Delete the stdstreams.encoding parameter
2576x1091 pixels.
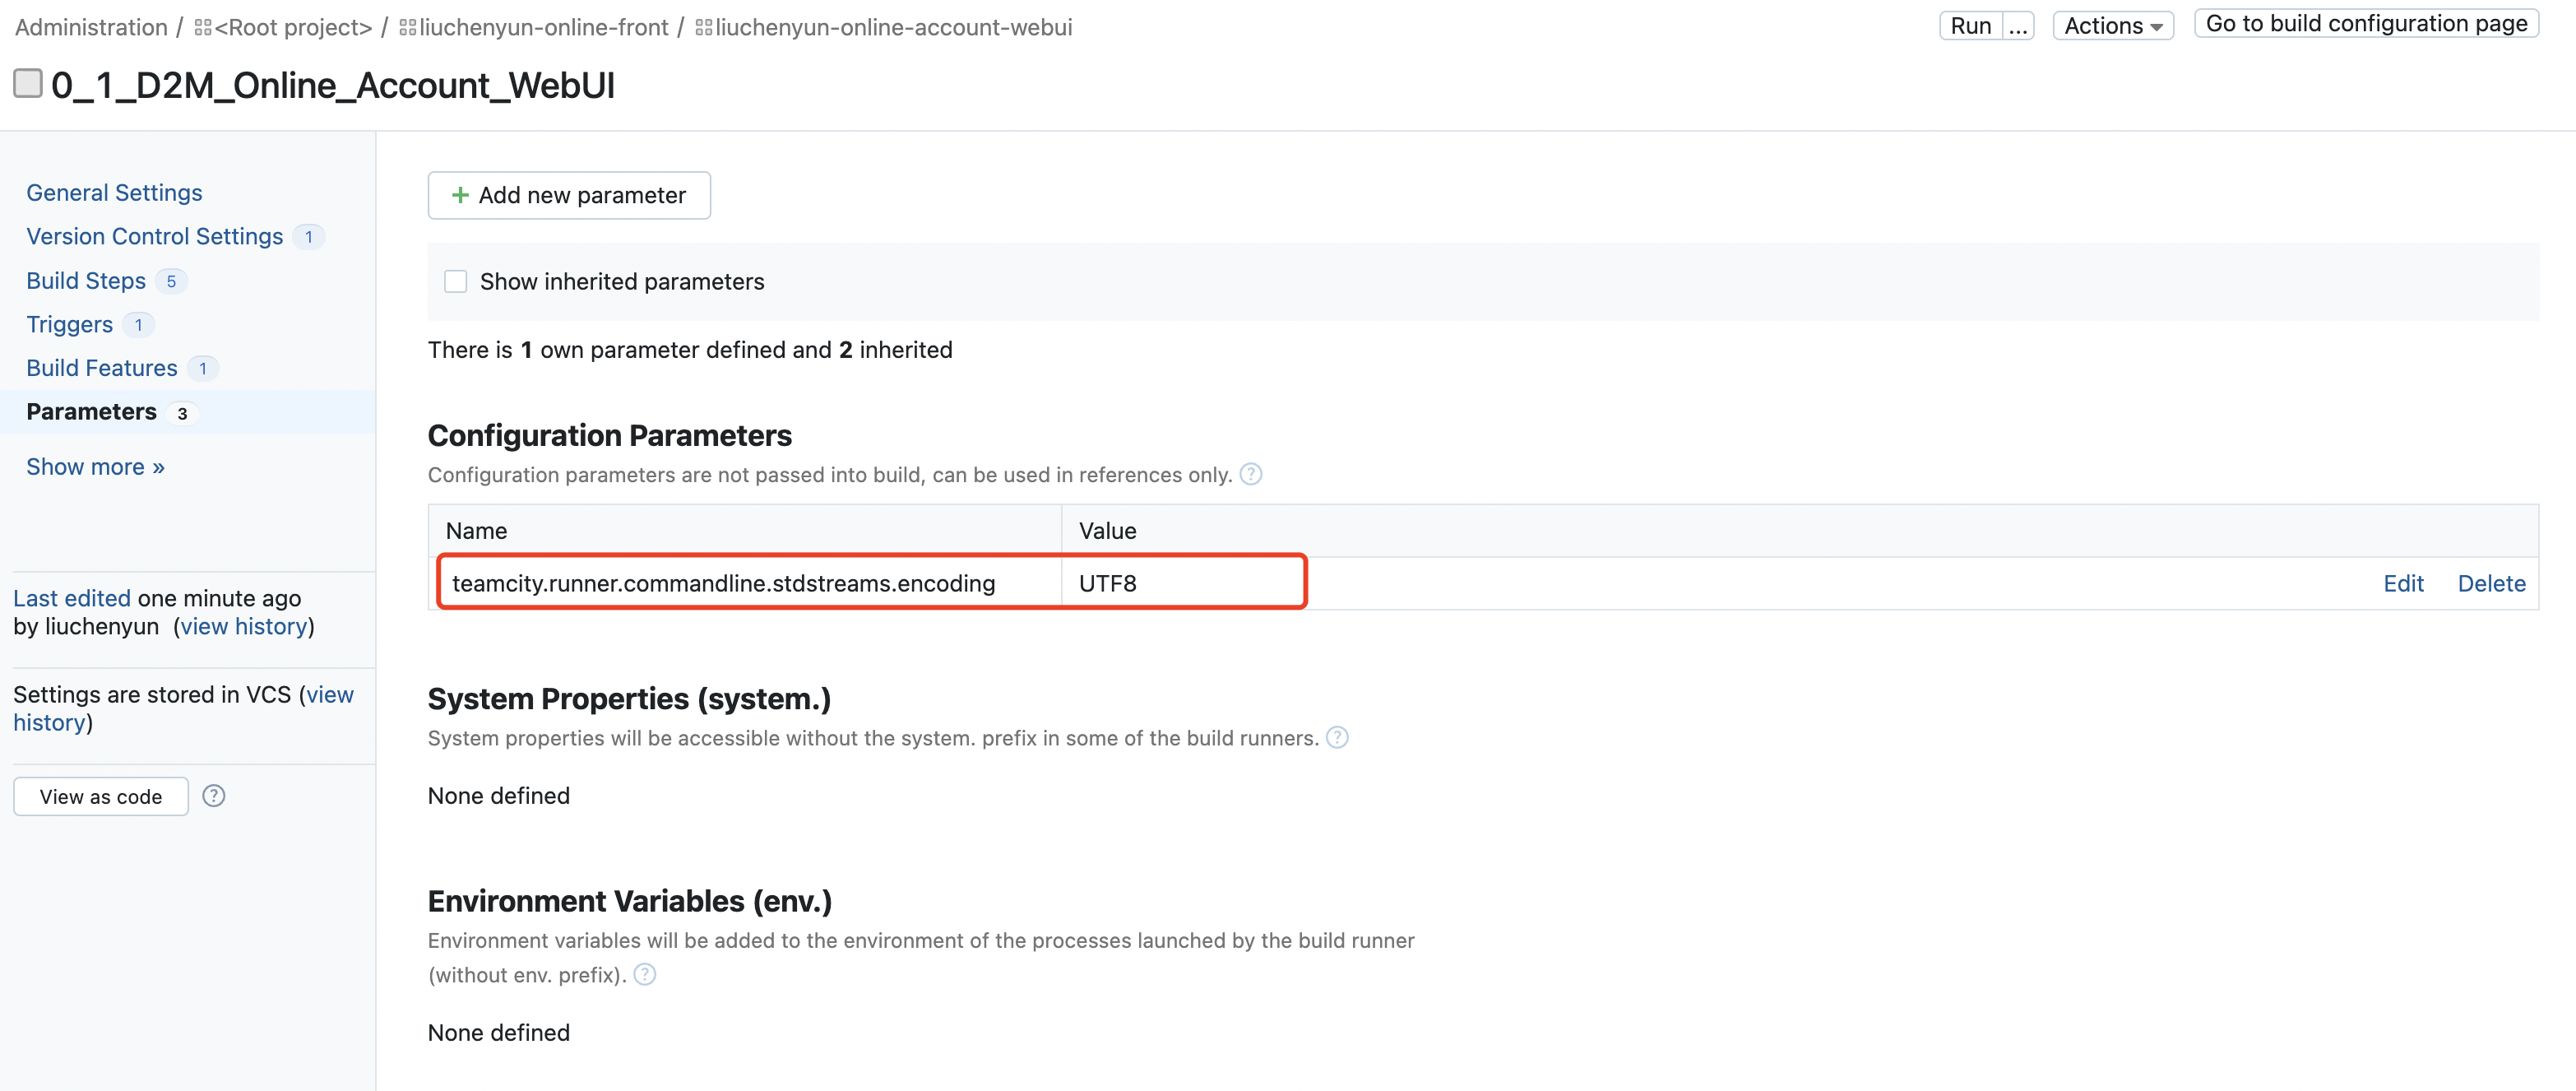click(2490, 584)
